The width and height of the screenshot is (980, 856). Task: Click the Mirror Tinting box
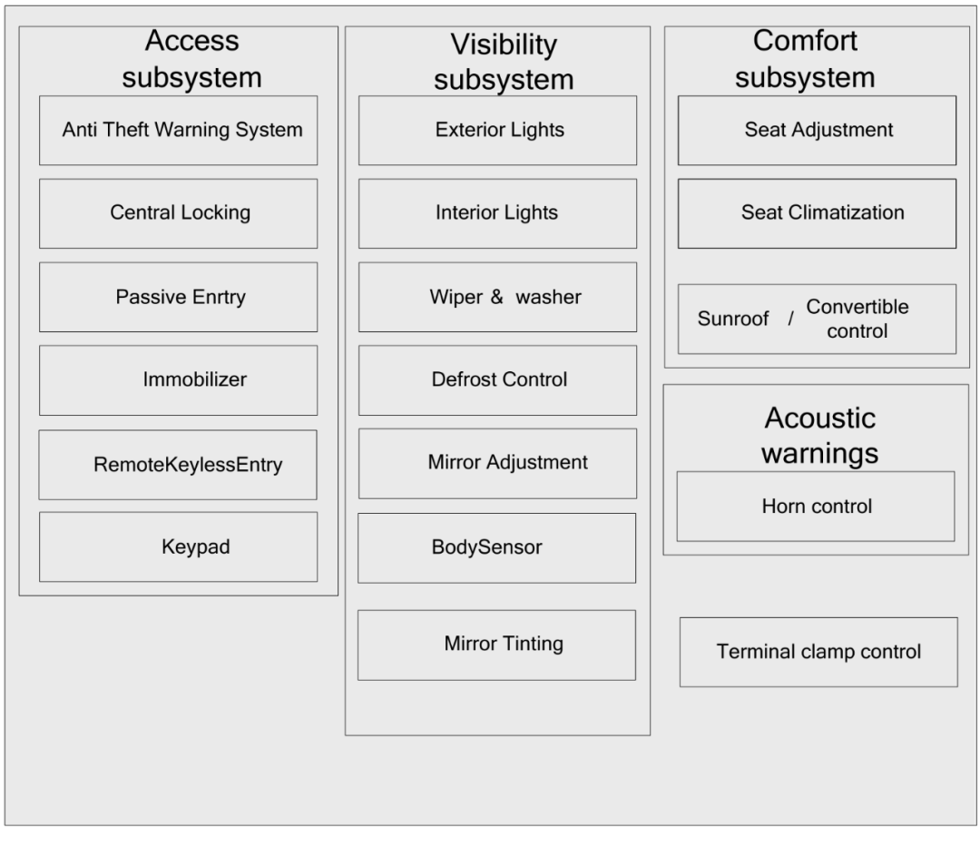497,644
